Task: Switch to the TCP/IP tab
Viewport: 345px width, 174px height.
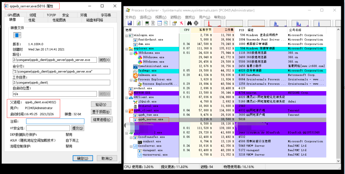Action: point(51,15)
